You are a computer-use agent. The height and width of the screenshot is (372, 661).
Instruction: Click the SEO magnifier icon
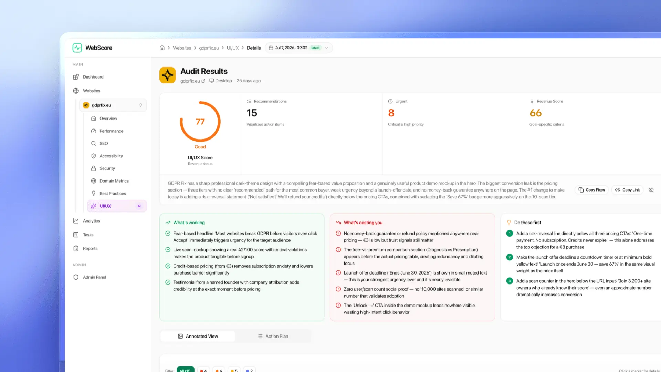coord(93,143)
